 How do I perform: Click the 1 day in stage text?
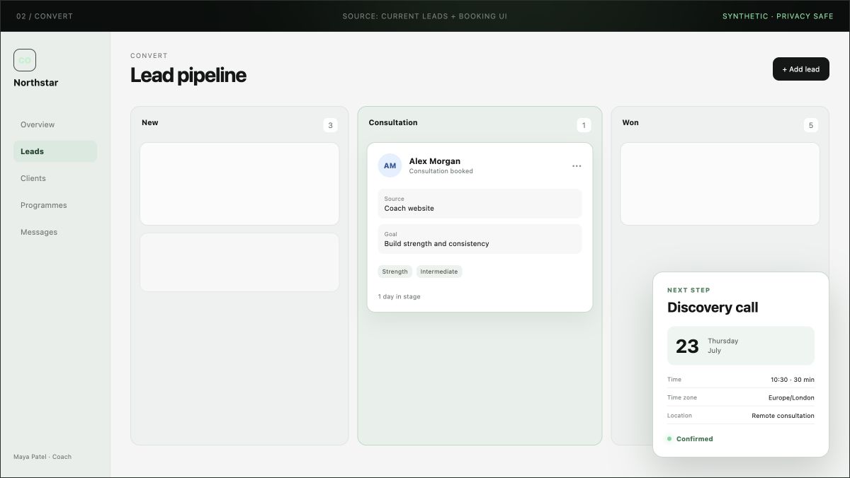(399, 297)
